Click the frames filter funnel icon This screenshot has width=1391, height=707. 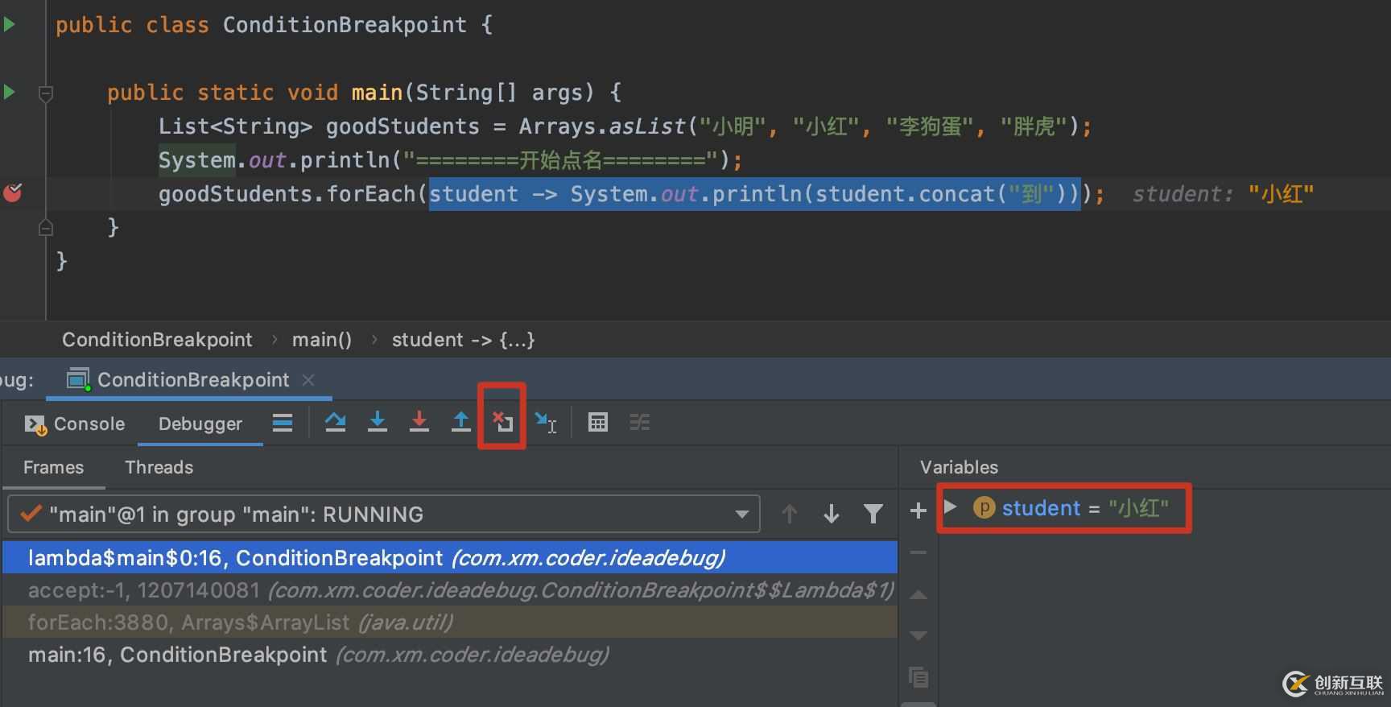coord(873,514)
